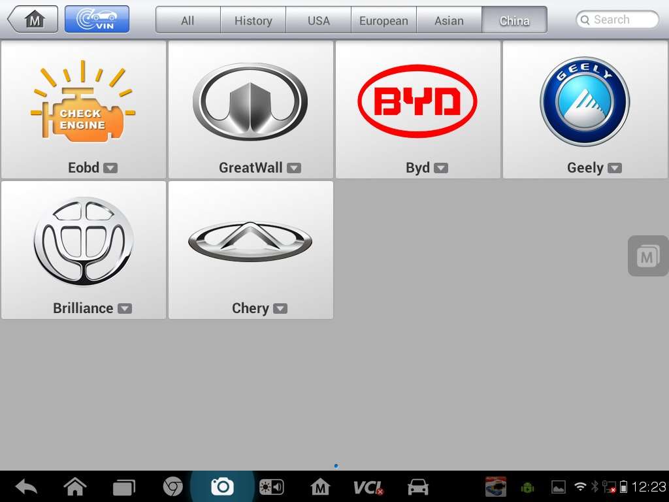This screenshot has width=669, height=502.
Task: Open the recent apps overview
Action: click(x=123, y=488)
